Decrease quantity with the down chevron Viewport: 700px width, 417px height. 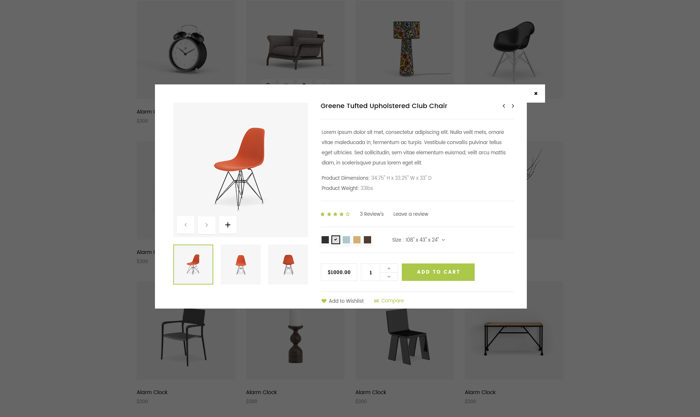(389, 277)
